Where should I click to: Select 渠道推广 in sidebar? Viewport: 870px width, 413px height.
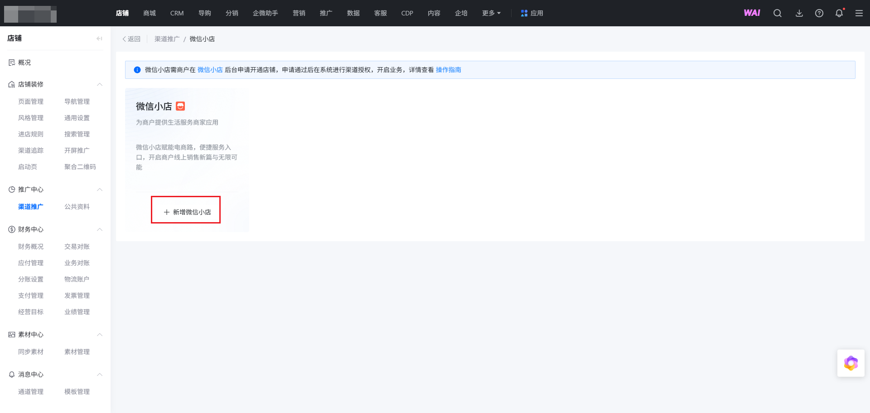(x=31, y=207)
